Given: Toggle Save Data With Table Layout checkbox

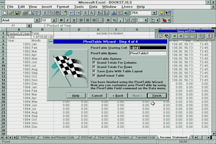Looking at the screenshot, I should [x=94, y=71].
